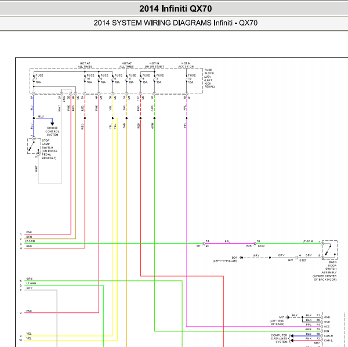Screen dimensions: 348x347
Task: Click the splice dot on the purple fuse 19 wire
Action: point(186,118)
